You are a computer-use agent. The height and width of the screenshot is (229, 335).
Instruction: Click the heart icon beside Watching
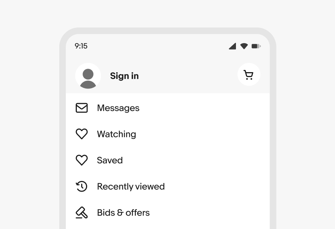coord(81,134)
